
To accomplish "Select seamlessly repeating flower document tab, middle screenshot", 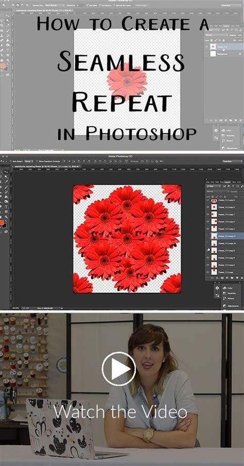I will (x=47, y=166).
